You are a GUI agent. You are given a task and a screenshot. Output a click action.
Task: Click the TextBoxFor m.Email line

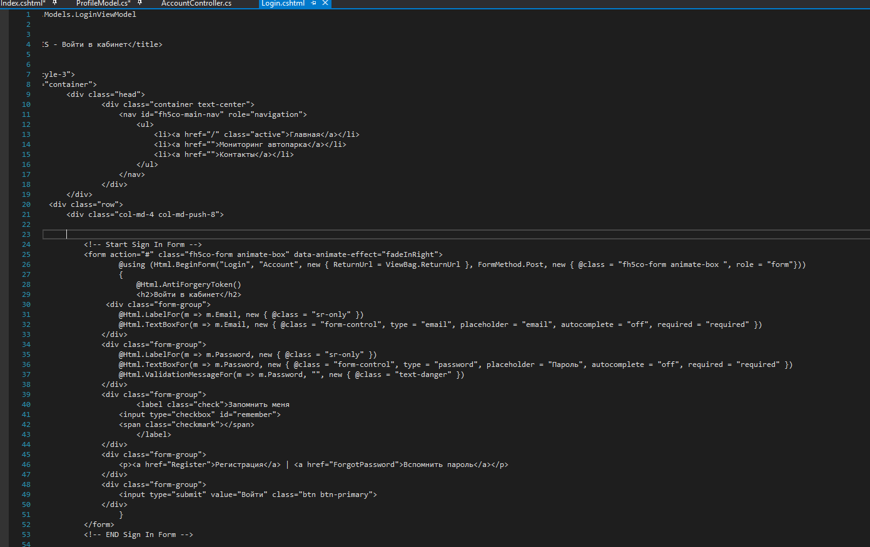[x=440, y=324]
